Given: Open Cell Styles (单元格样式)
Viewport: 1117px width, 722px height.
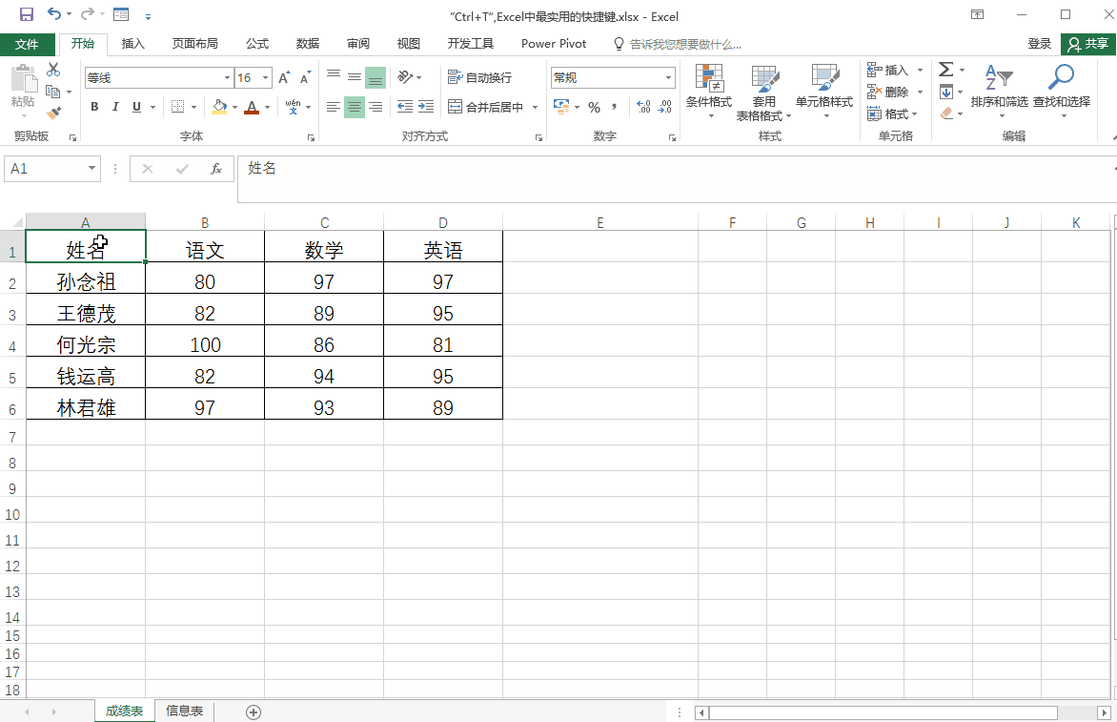Looking at the screenshot, I should tap(824, 92).
